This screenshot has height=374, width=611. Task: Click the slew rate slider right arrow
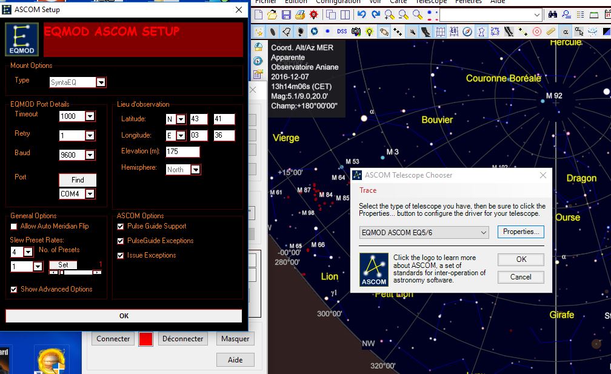click(x=98, y=273)
